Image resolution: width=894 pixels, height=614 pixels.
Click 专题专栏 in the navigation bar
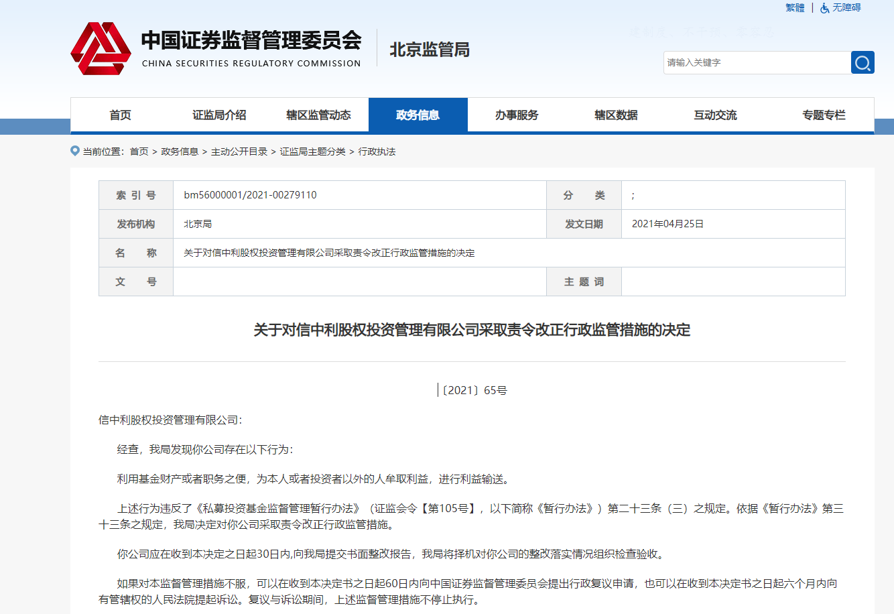pos(824,115)
